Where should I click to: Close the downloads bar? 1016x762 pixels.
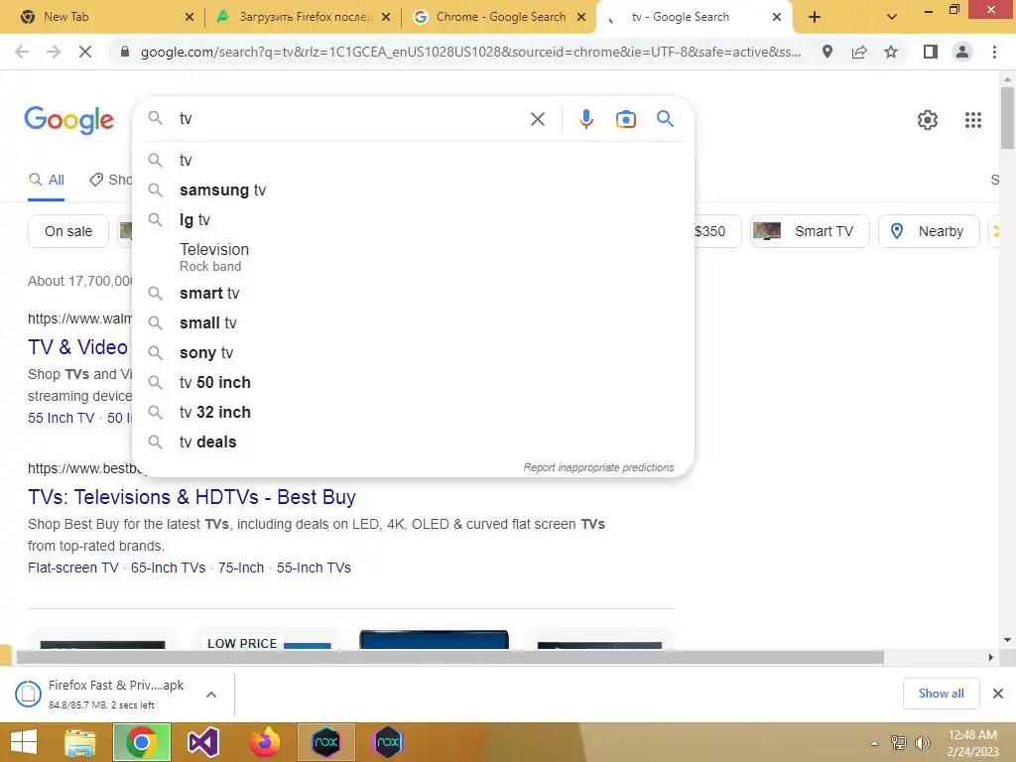[998, 694]
